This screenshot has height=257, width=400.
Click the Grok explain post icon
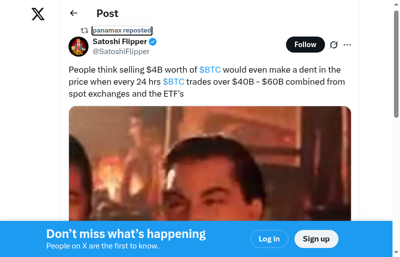333,45
